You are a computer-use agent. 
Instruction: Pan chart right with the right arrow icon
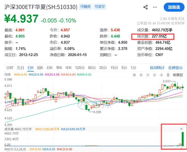[x=161, y=75]
